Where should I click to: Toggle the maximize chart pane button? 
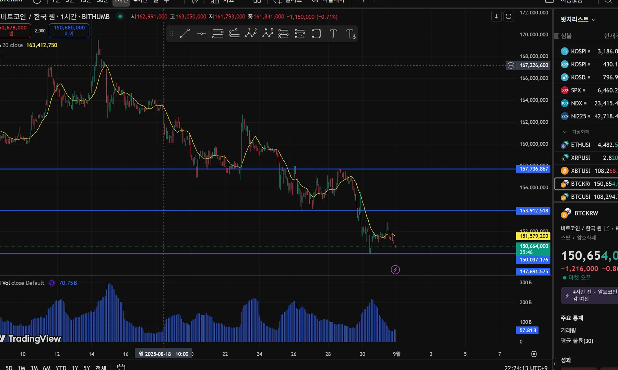click(x=509, y=16)
